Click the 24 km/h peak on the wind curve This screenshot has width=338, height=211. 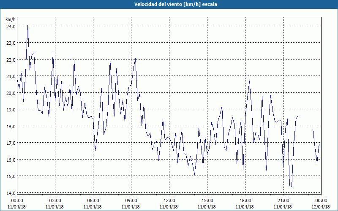pyautogui.click(x=27, y=25)
